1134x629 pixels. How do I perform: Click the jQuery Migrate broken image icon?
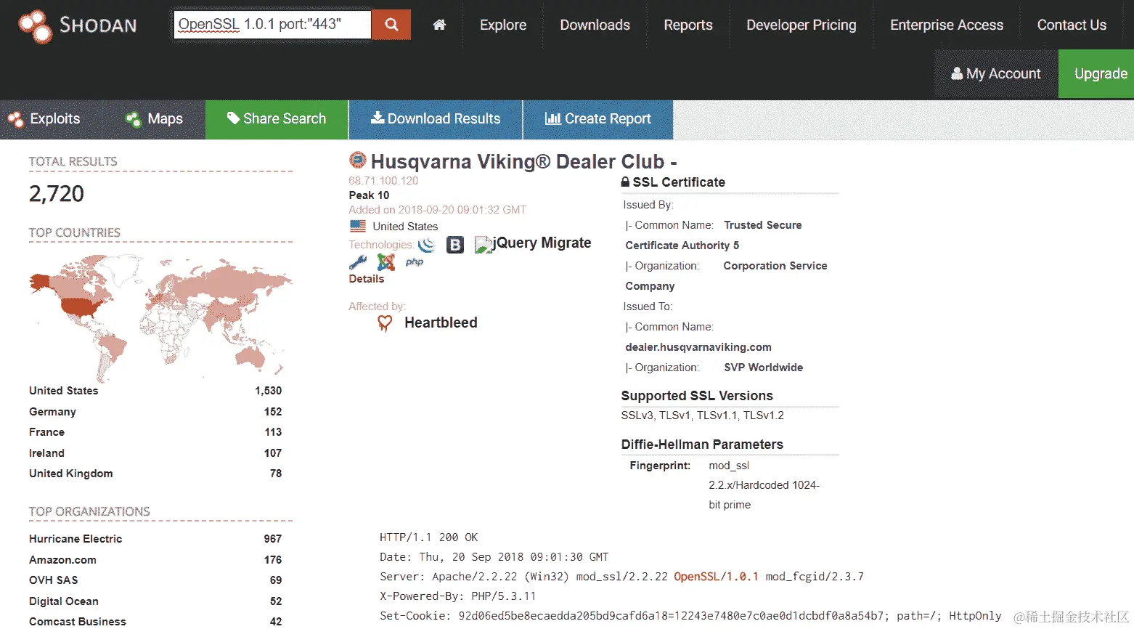pos(483,245)
